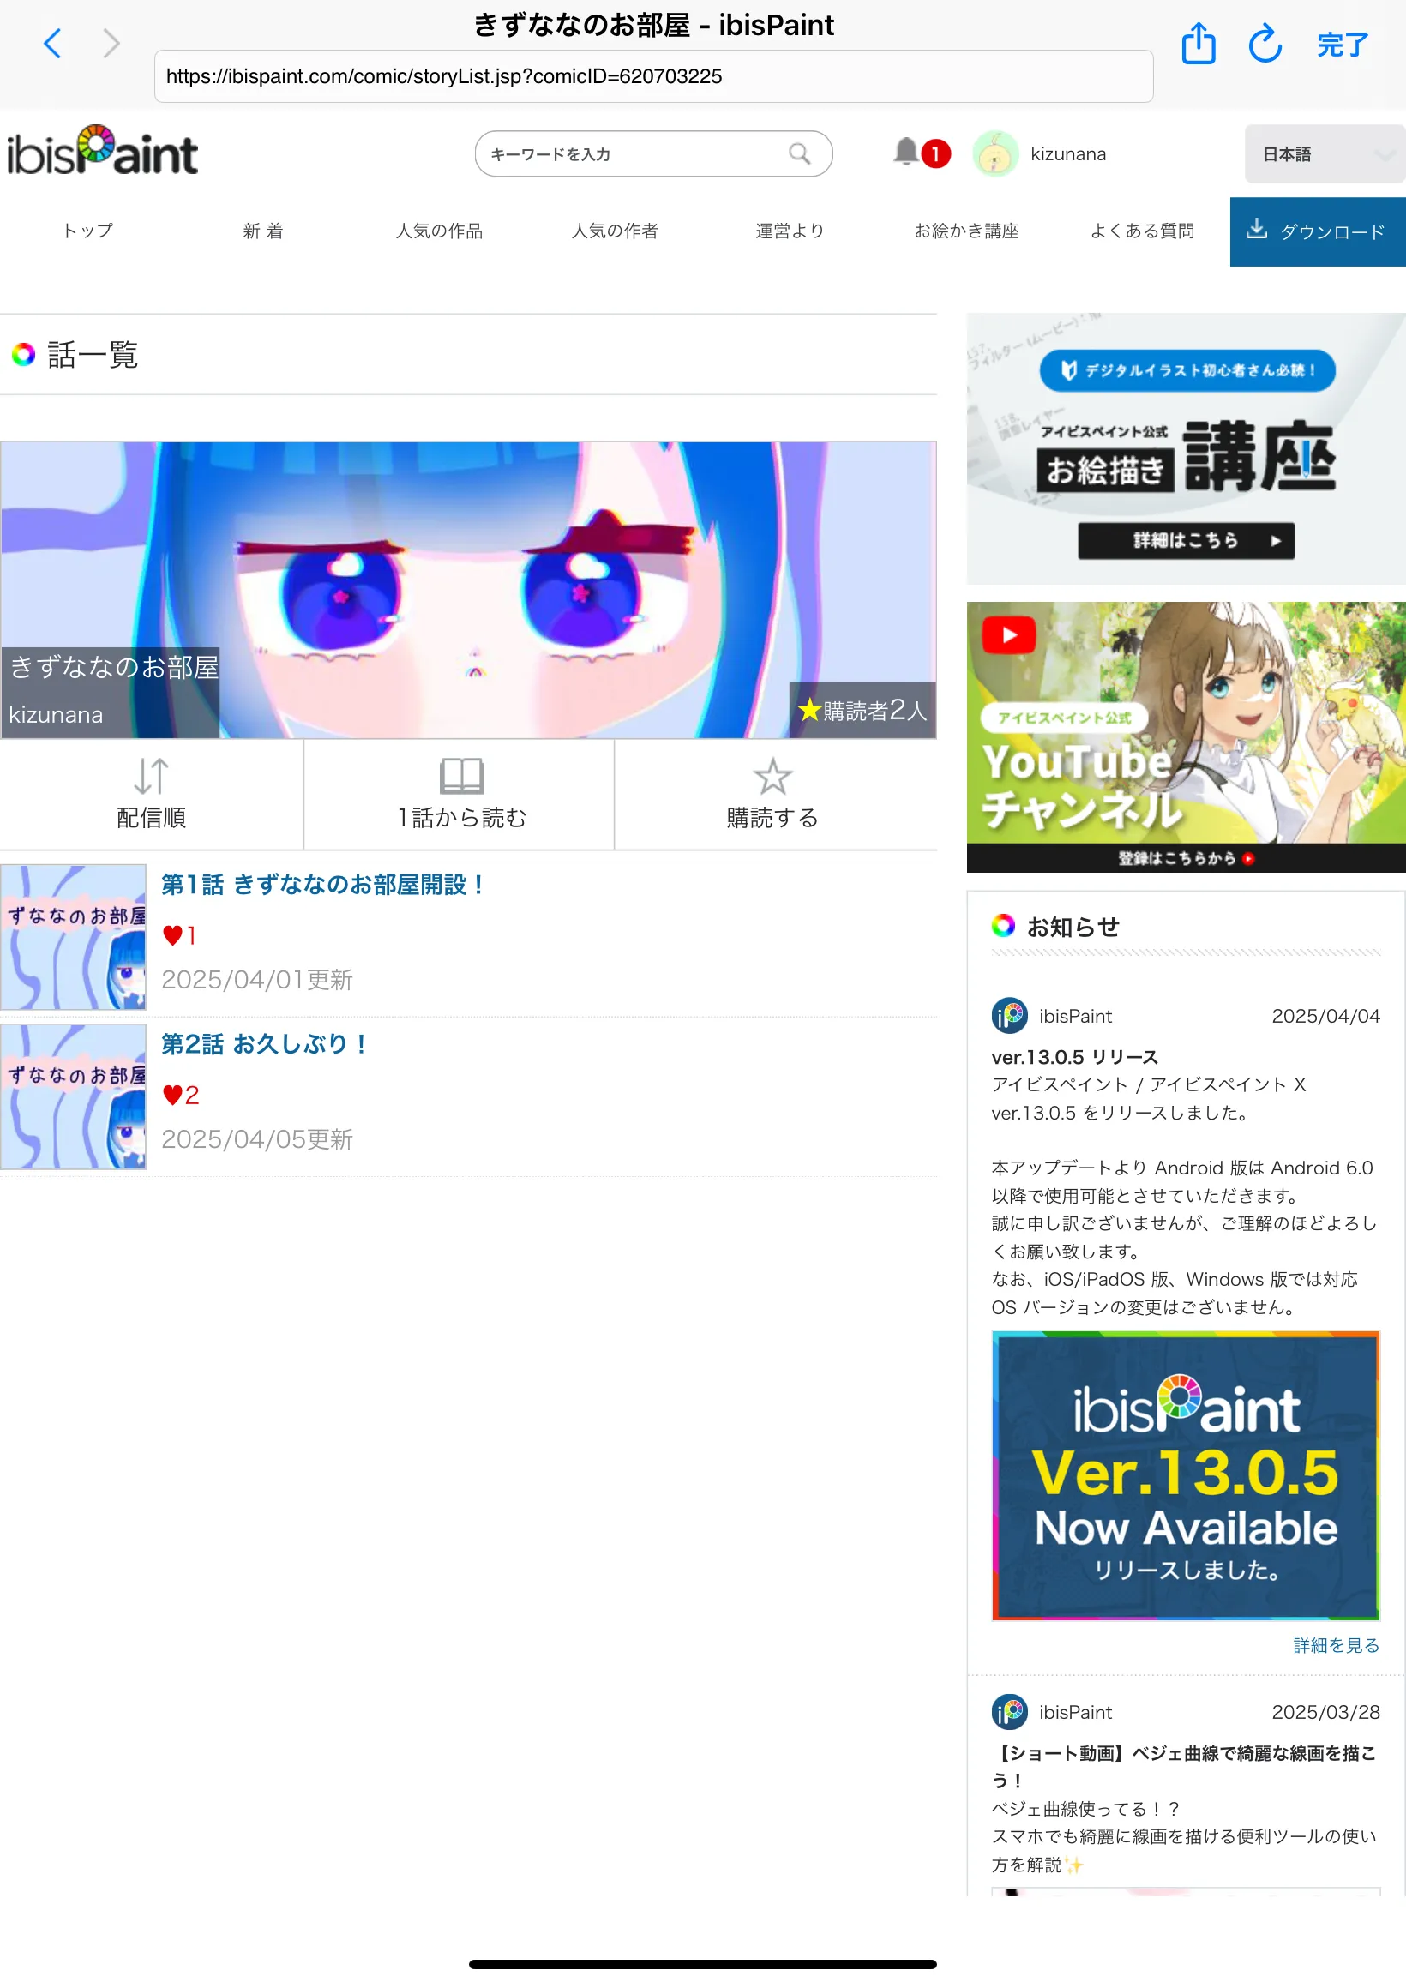Expand the 日本語 language dropdown
This screenshot has width=1406, height=1982.
pyautogui.click(x=1325, y=154)
